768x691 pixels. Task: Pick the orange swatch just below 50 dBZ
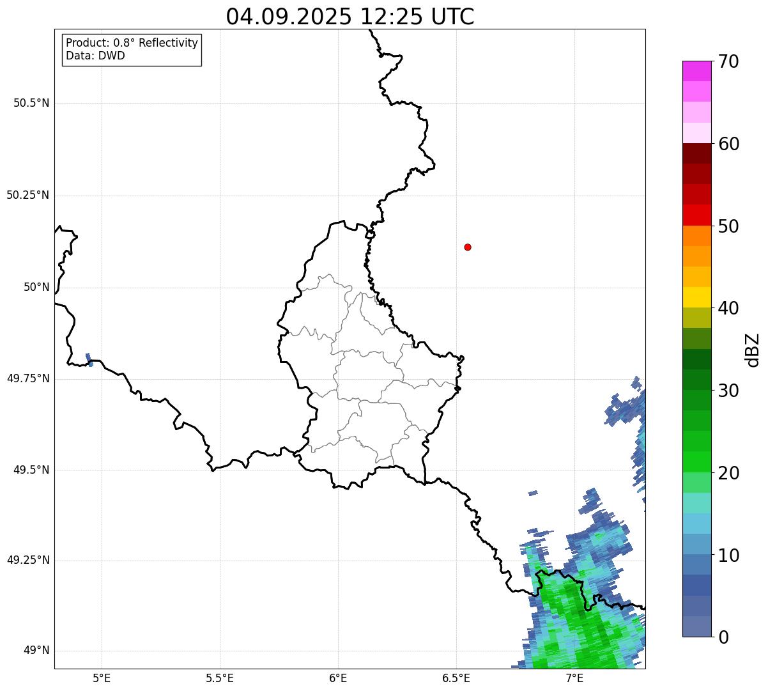696,236
